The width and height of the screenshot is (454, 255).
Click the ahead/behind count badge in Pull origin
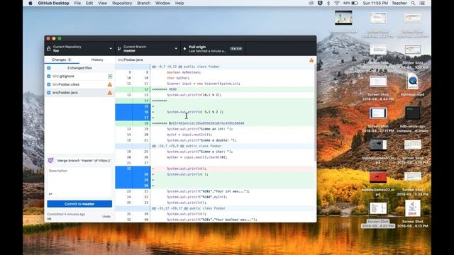click(236, 49)
